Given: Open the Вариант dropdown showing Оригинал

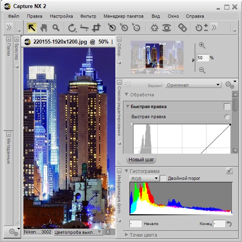Looking at the screenshot, I should tap(193, 85).
